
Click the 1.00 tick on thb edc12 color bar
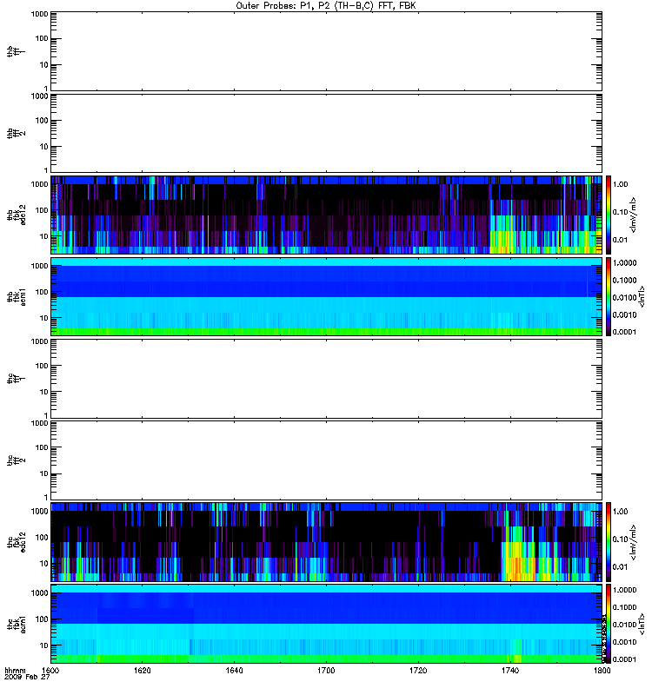click(x=620, y=184)
